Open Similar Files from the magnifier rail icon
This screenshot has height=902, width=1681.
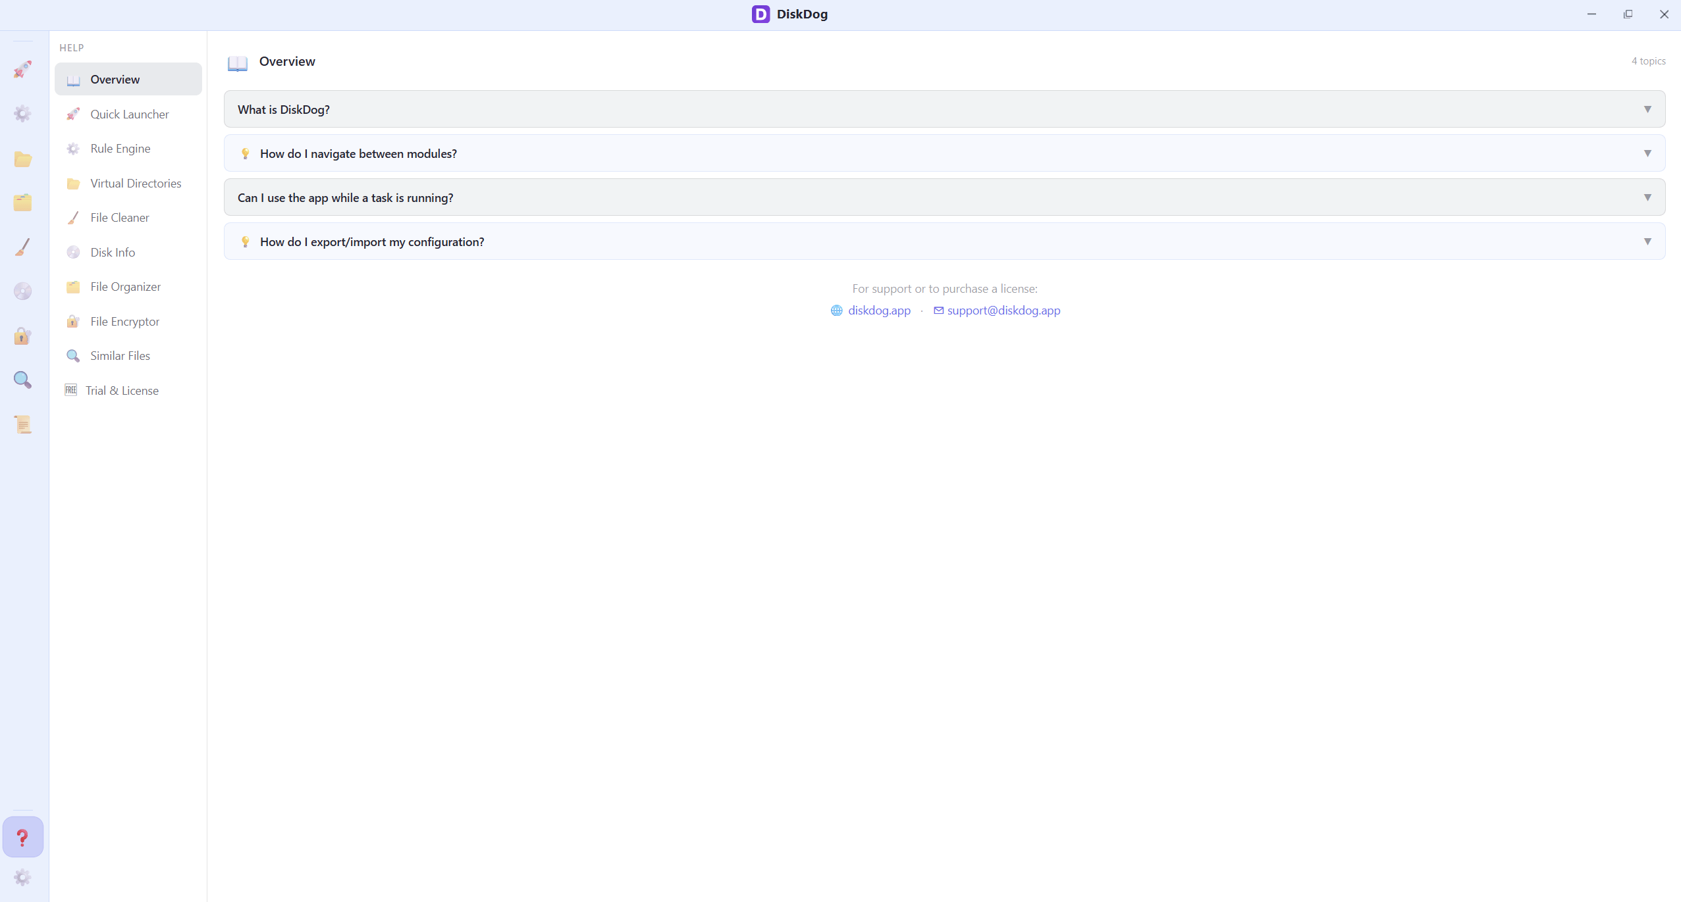coord(23,380)
